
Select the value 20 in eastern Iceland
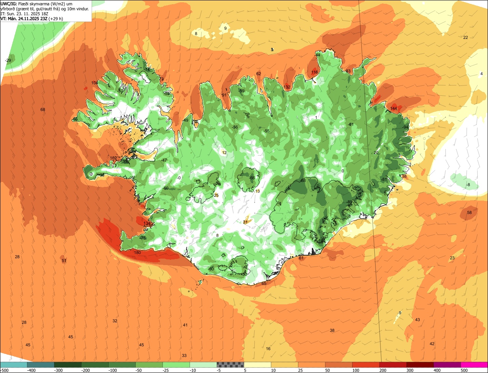point(376,153)
